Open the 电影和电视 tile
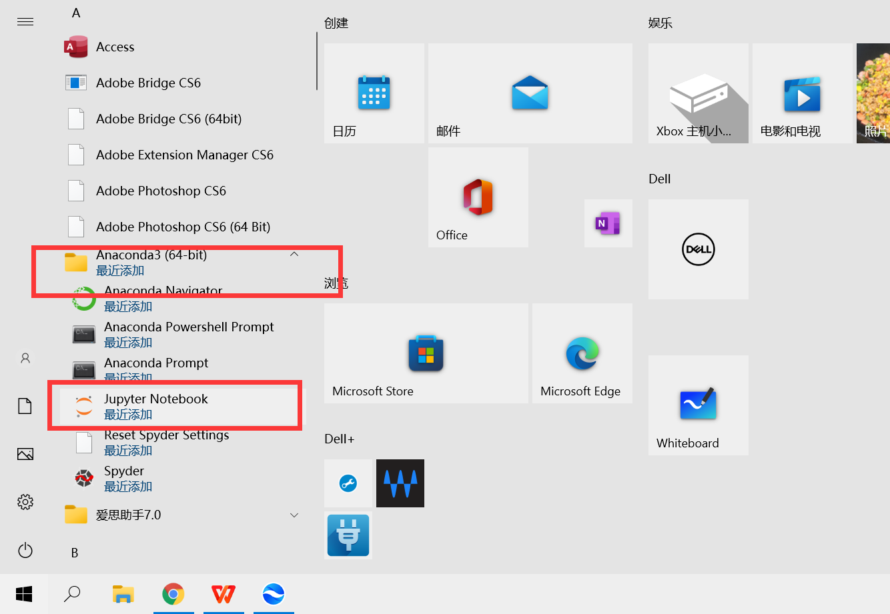Viewport: 890px width, 614px height. [x=803, y=93]
